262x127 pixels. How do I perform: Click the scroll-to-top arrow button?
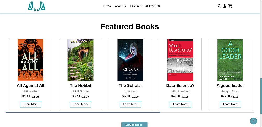(253, 121)
